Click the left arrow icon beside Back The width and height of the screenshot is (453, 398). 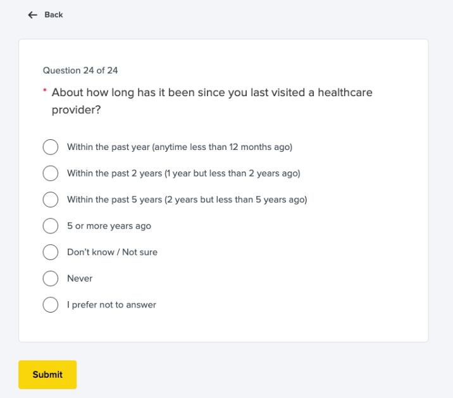click(x=33, y=15)
